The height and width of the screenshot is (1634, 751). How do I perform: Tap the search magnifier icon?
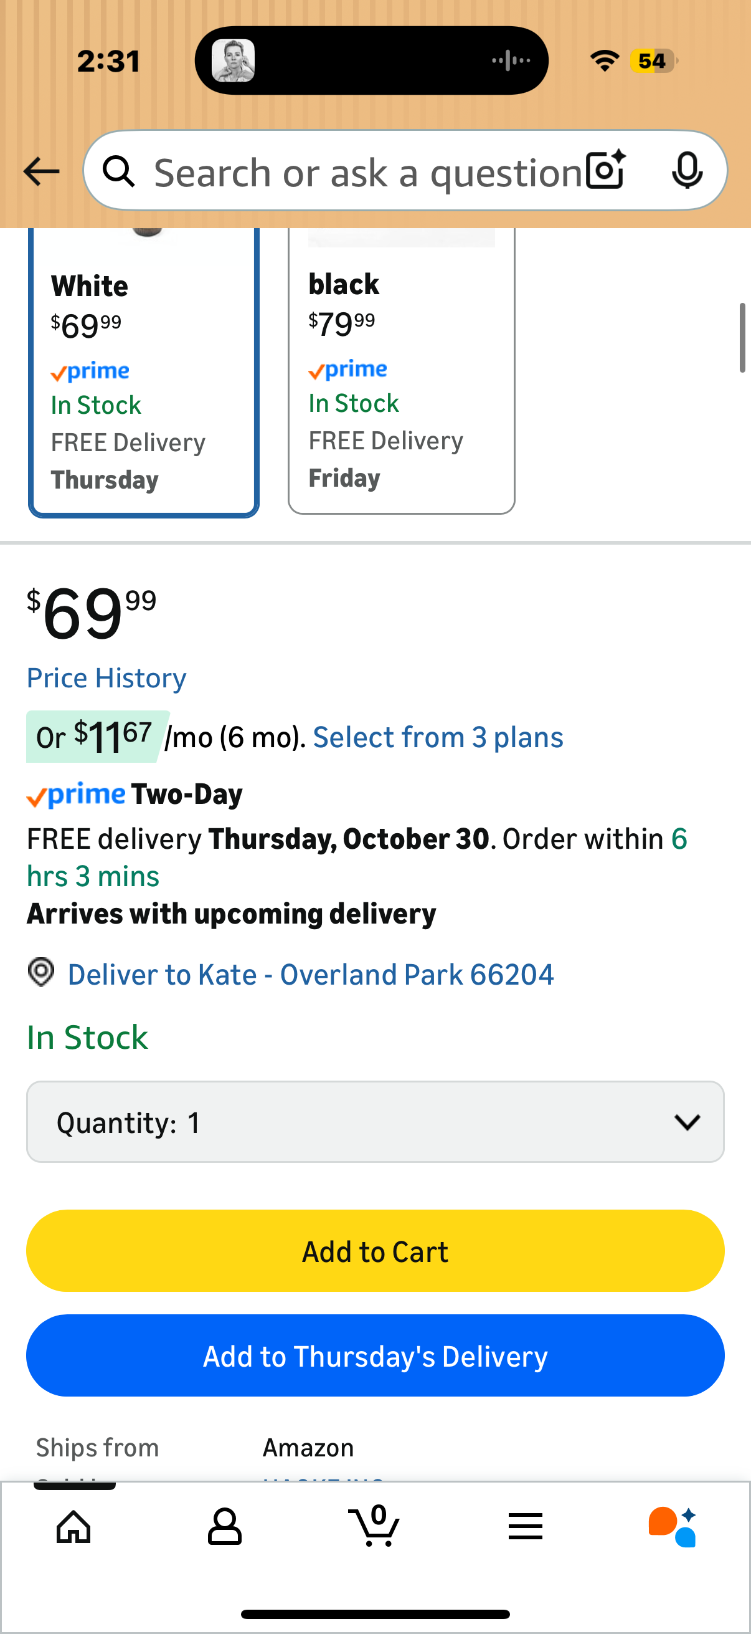pyautogui.click(x=119, y=171)
